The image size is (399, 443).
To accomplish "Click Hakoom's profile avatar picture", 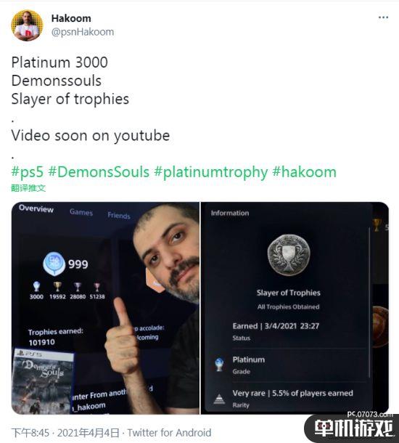I will coord(27,25).
